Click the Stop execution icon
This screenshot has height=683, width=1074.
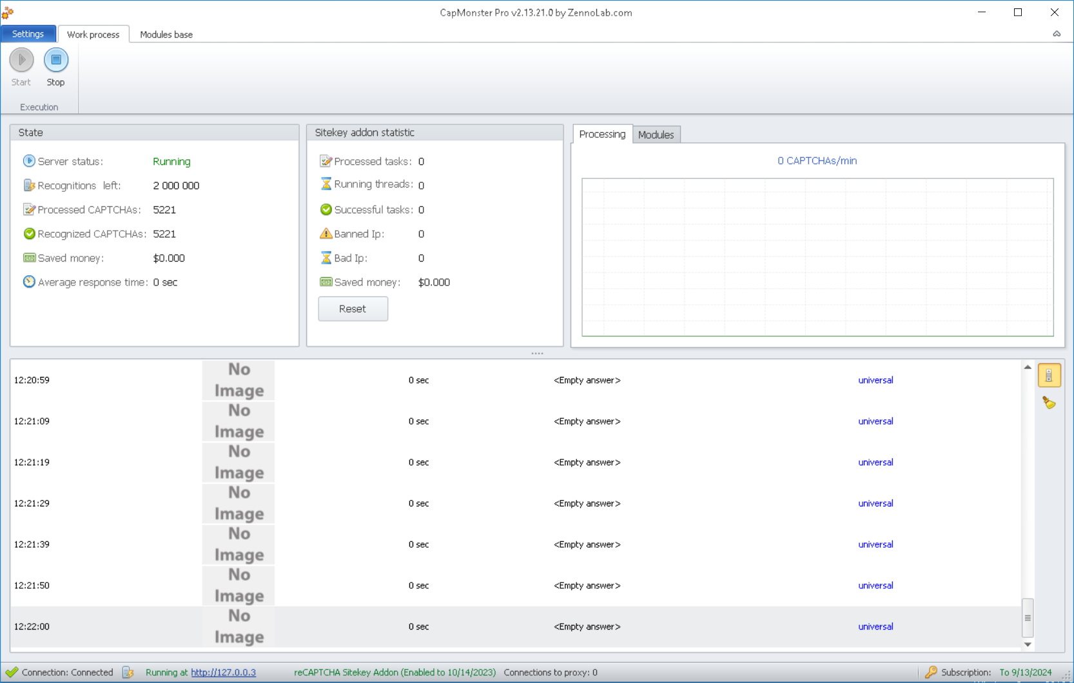click(x=56, y=60)
